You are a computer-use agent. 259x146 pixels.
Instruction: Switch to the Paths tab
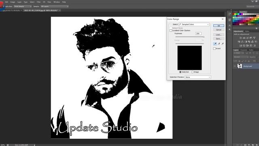click(251, 50)
